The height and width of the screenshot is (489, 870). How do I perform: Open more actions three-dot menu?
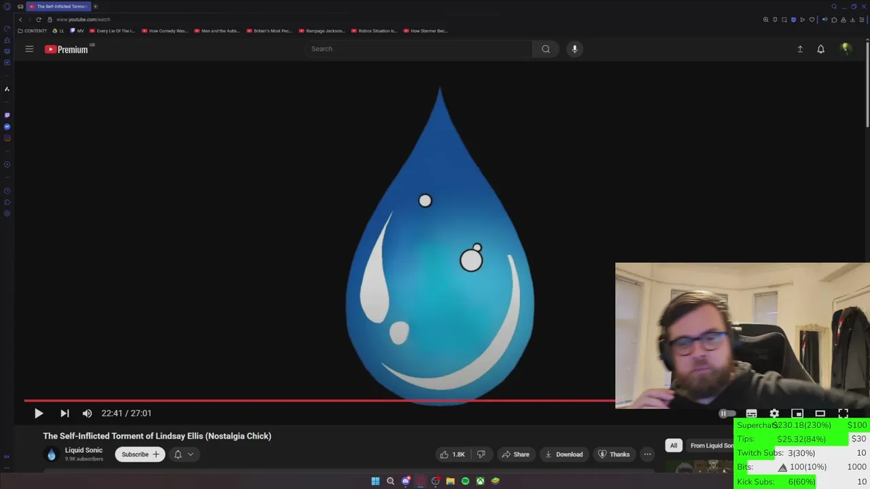coord(647,454)
